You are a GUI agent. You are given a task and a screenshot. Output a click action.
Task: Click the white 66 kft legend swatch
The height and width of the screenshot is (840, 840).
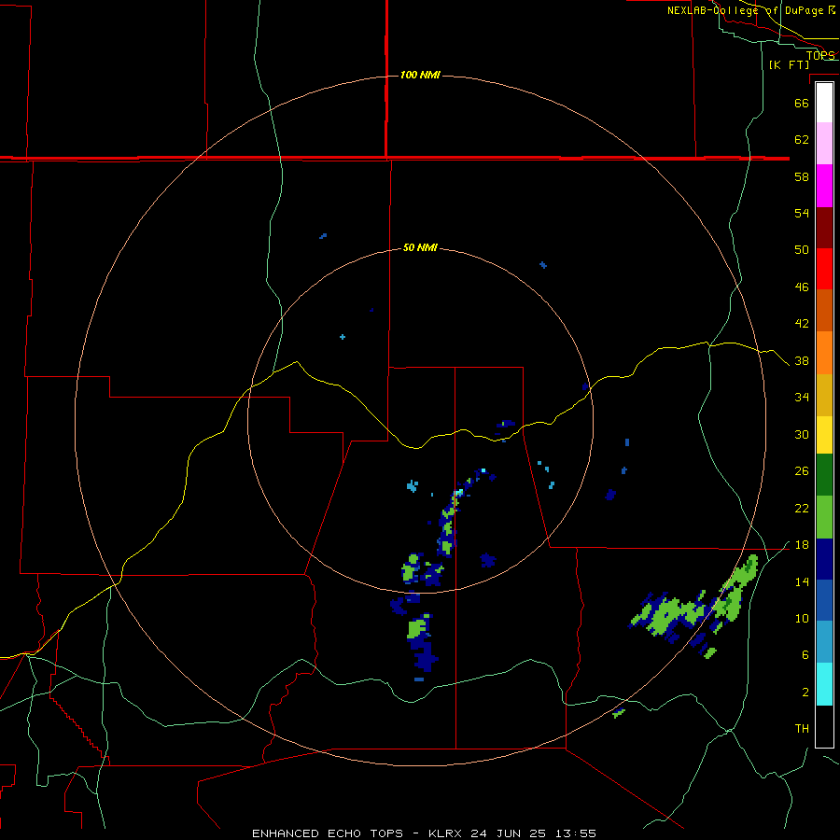[x=824, y=103]
